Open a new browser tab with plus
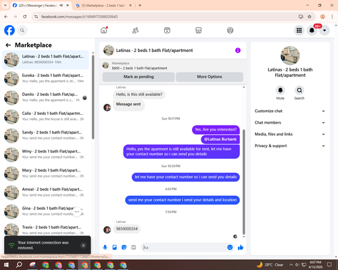The width and height of the screenshot is (338, 270). pos(140,5)
